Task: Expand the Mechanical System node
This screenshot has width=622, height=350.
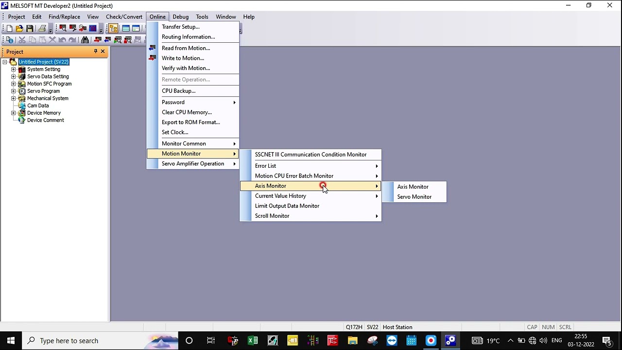Action: pos(14,98)
